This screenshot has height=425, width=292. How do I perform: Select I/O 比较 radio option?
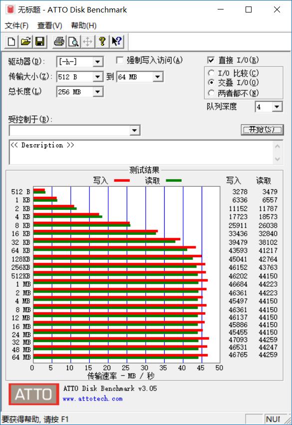[211, 73]
